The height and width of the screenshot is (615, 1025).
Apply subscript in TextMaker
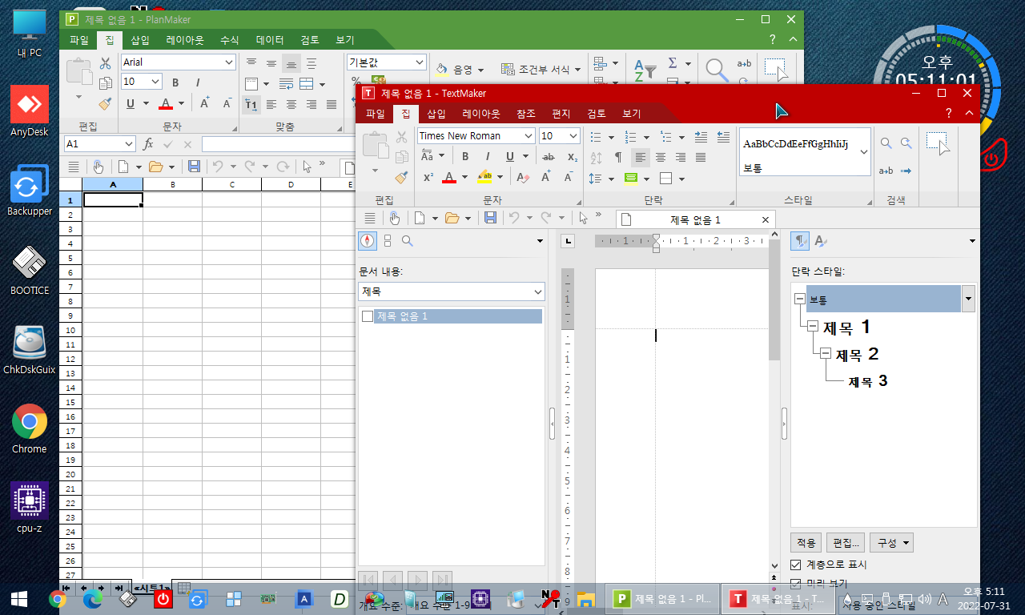click(572, 157)
